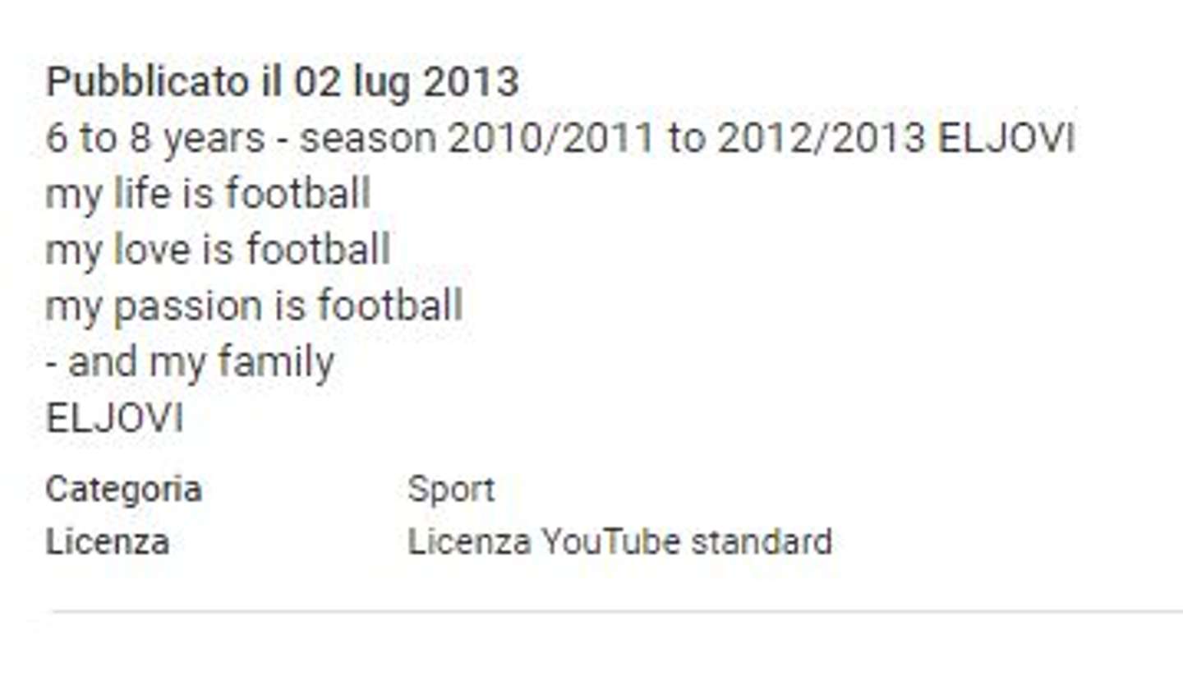
Task: Click the standalone ELJOVI signature line
Action: 115,419
